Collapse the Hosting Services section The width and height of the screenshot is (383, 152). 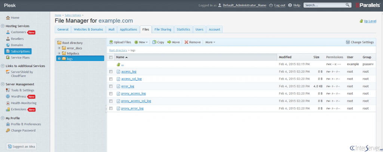pos(3,26)
